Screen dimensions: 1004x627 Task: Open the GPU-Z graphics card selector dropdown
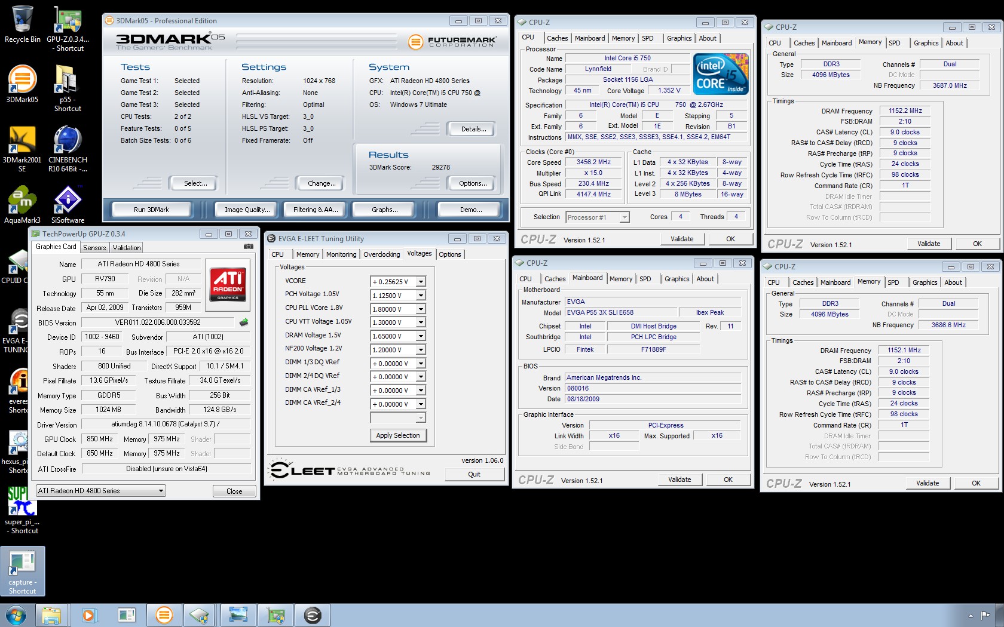101,491
